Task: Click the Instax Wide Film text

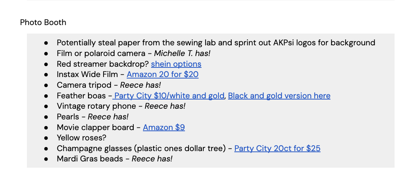Action: tap(87, 74)
